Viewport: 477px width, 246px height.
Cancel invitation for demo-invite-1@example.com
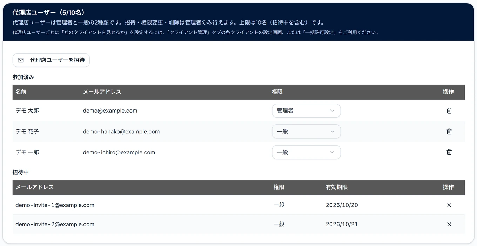click(x=449, y=205)
